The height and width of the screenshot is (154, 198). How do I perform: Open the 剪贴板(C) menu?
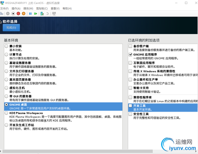(x=42, y=9)
